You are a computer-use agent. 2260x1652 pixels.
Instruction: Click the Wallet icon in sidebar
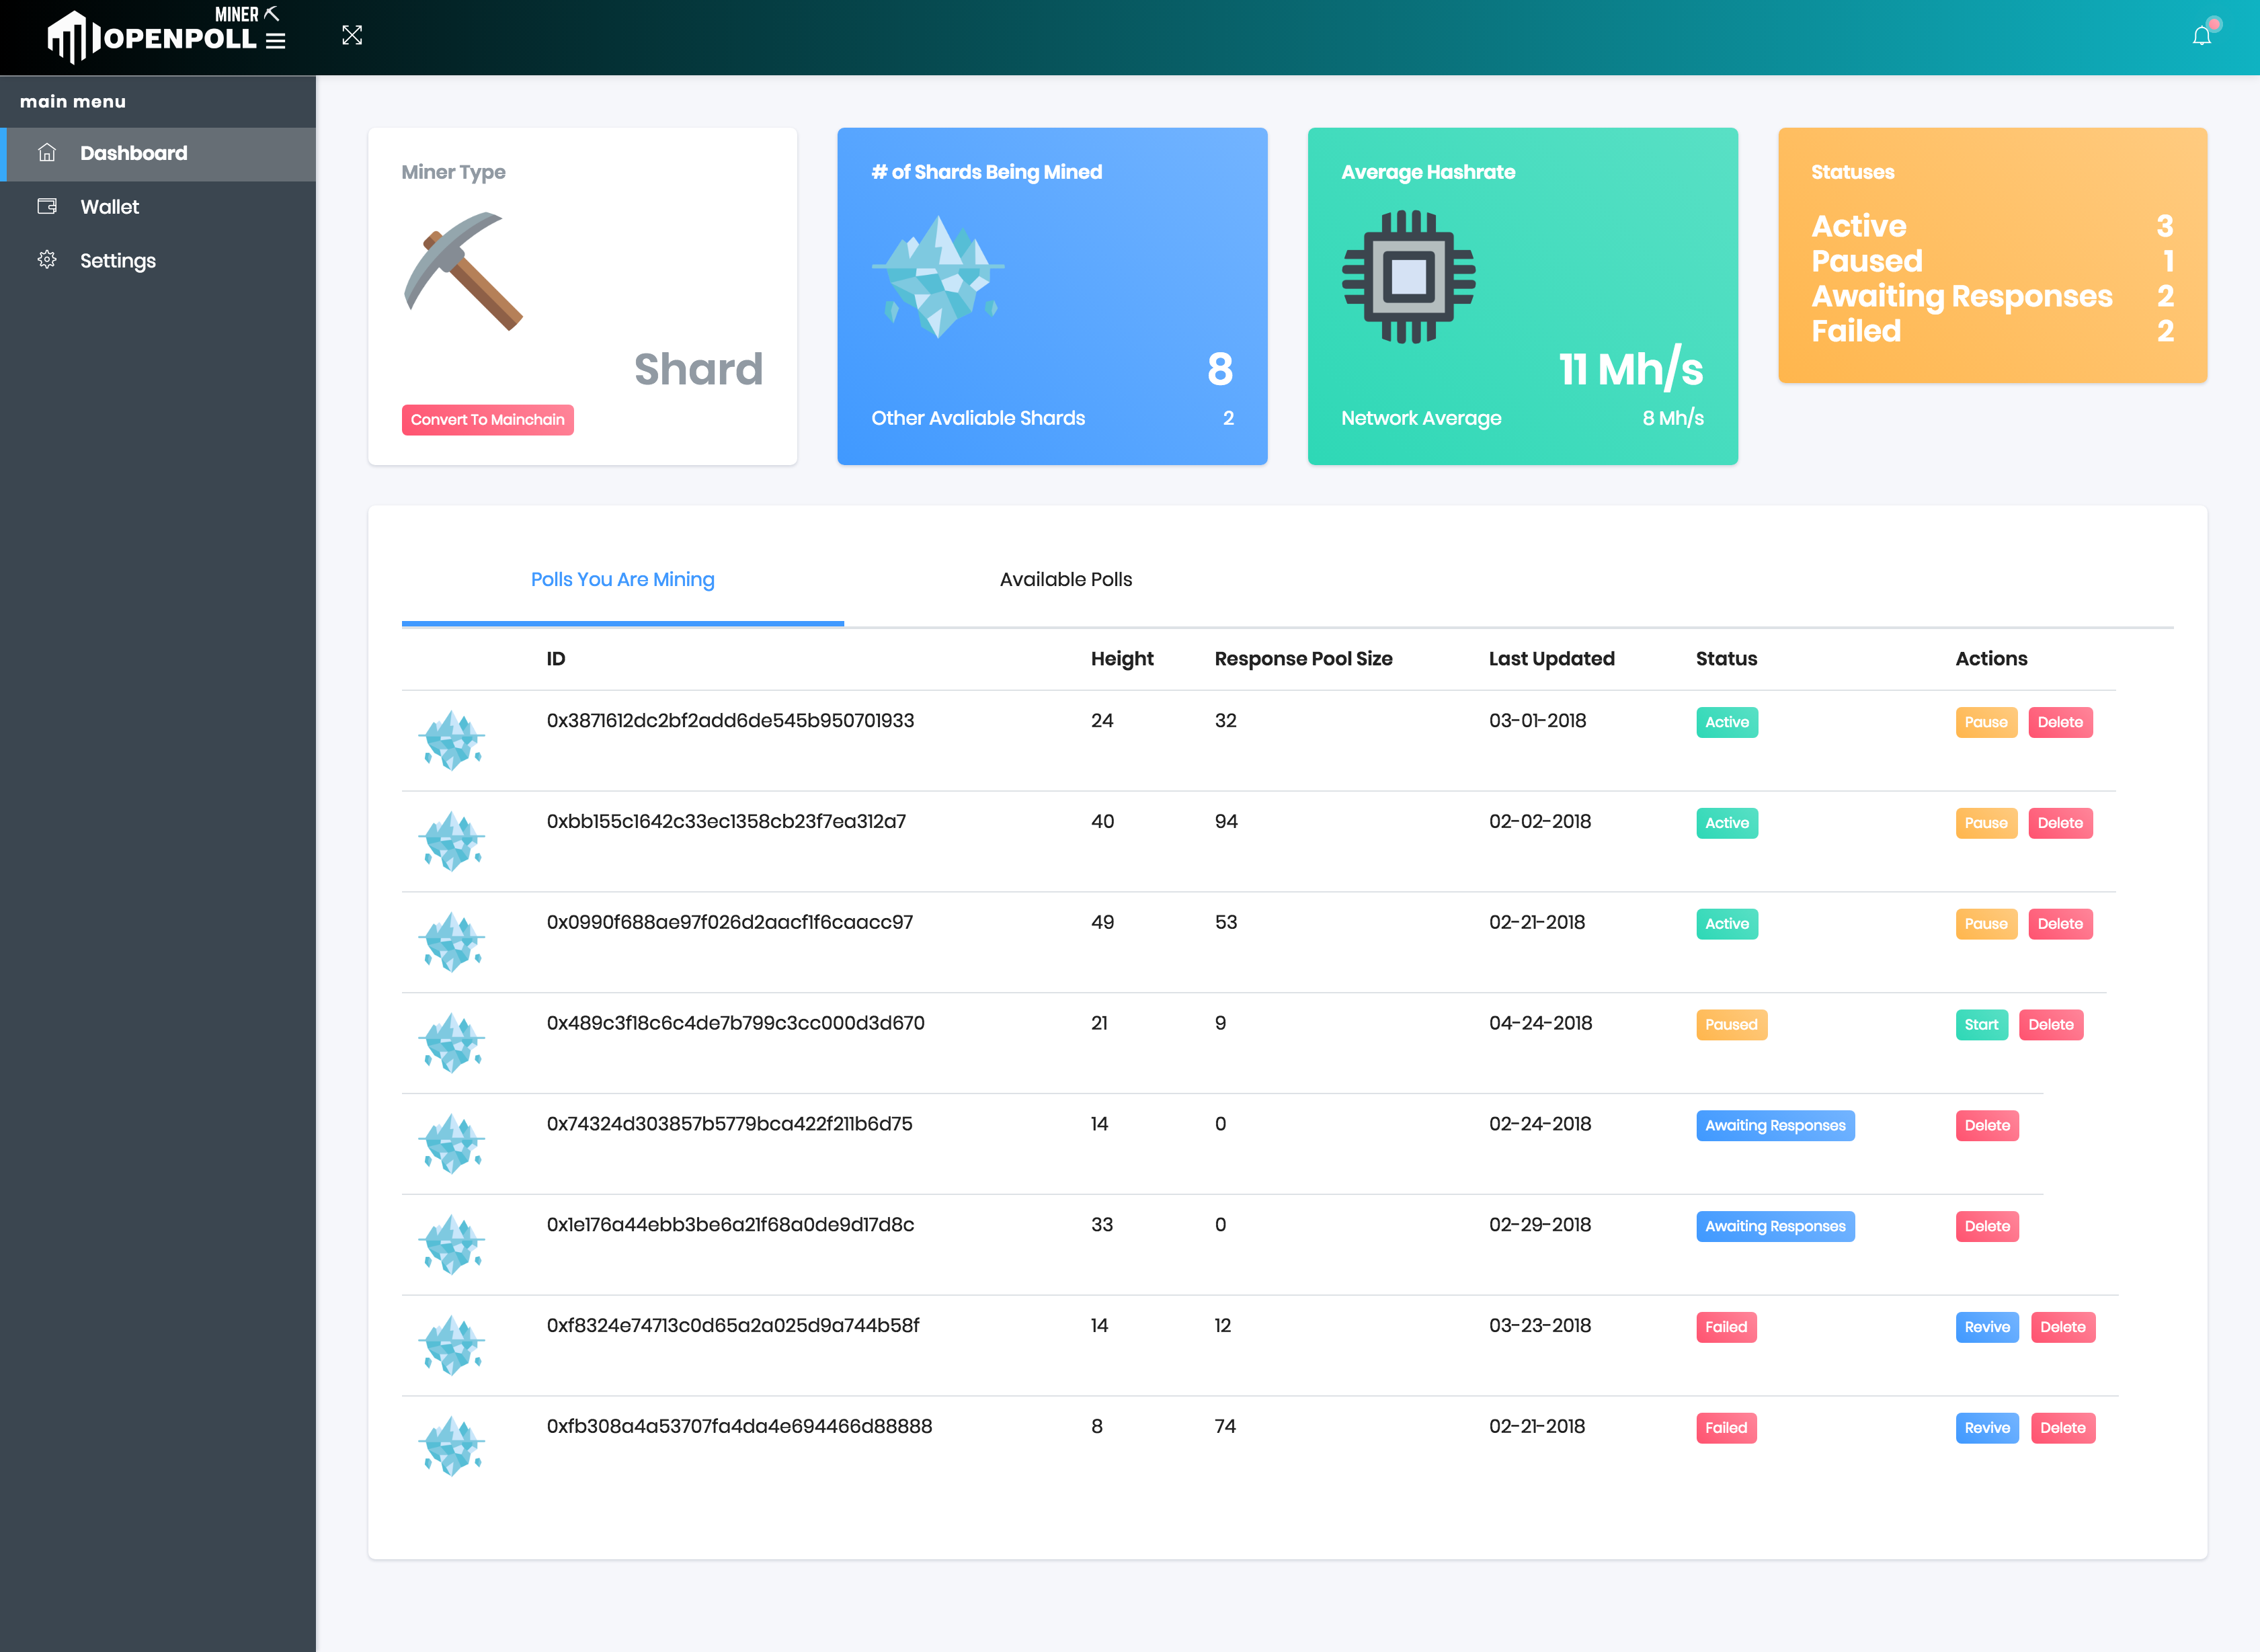(x=47, y=206)
